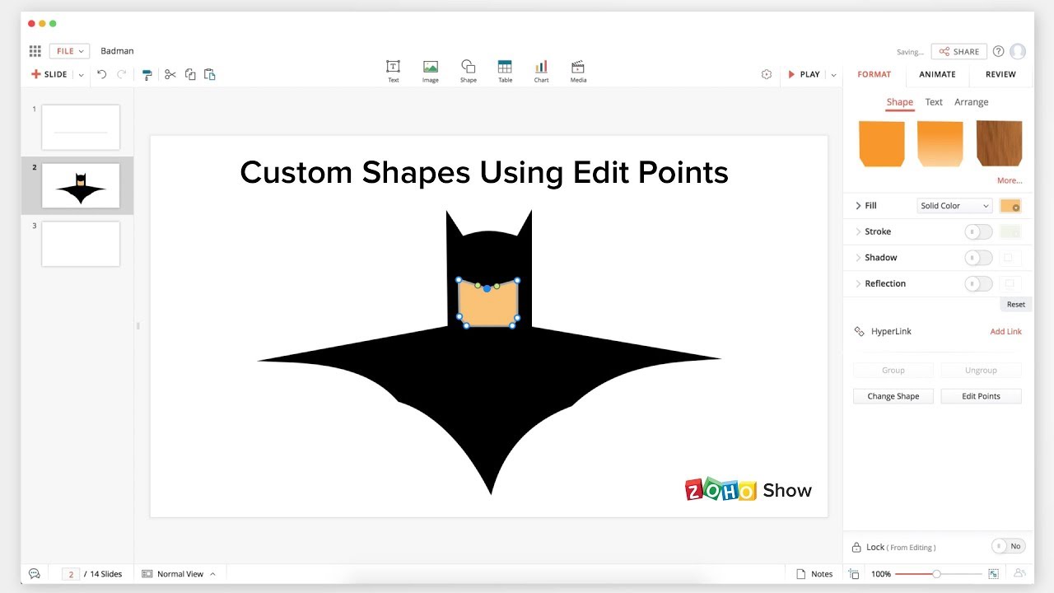
Task: Cut selection with the scissors icon
Action: [x=170, y=74]
